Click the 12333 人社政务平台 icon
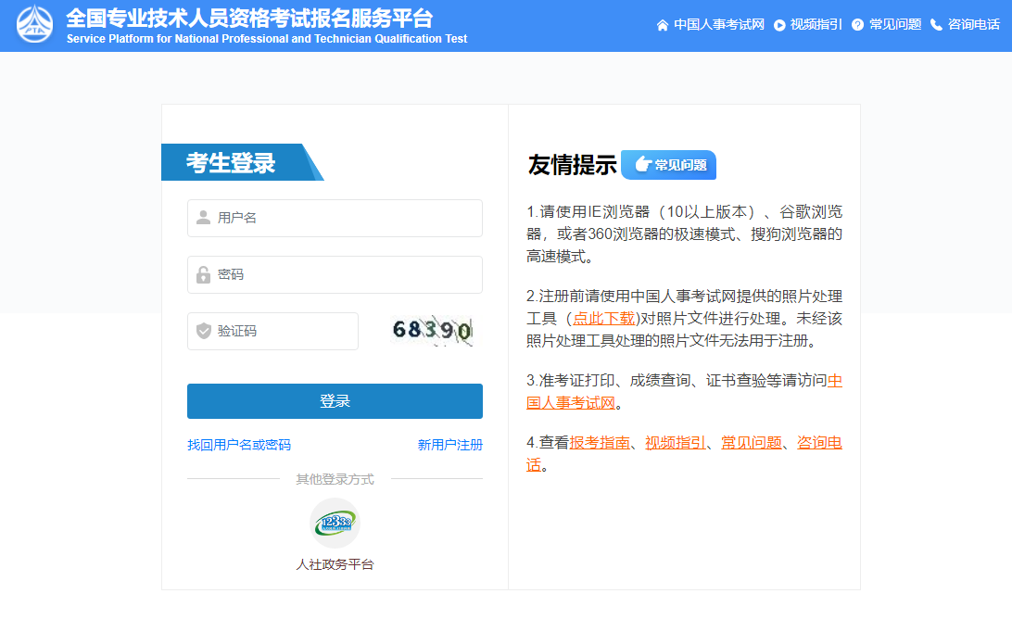The image size is (1012, 619). tap(334, 524)
